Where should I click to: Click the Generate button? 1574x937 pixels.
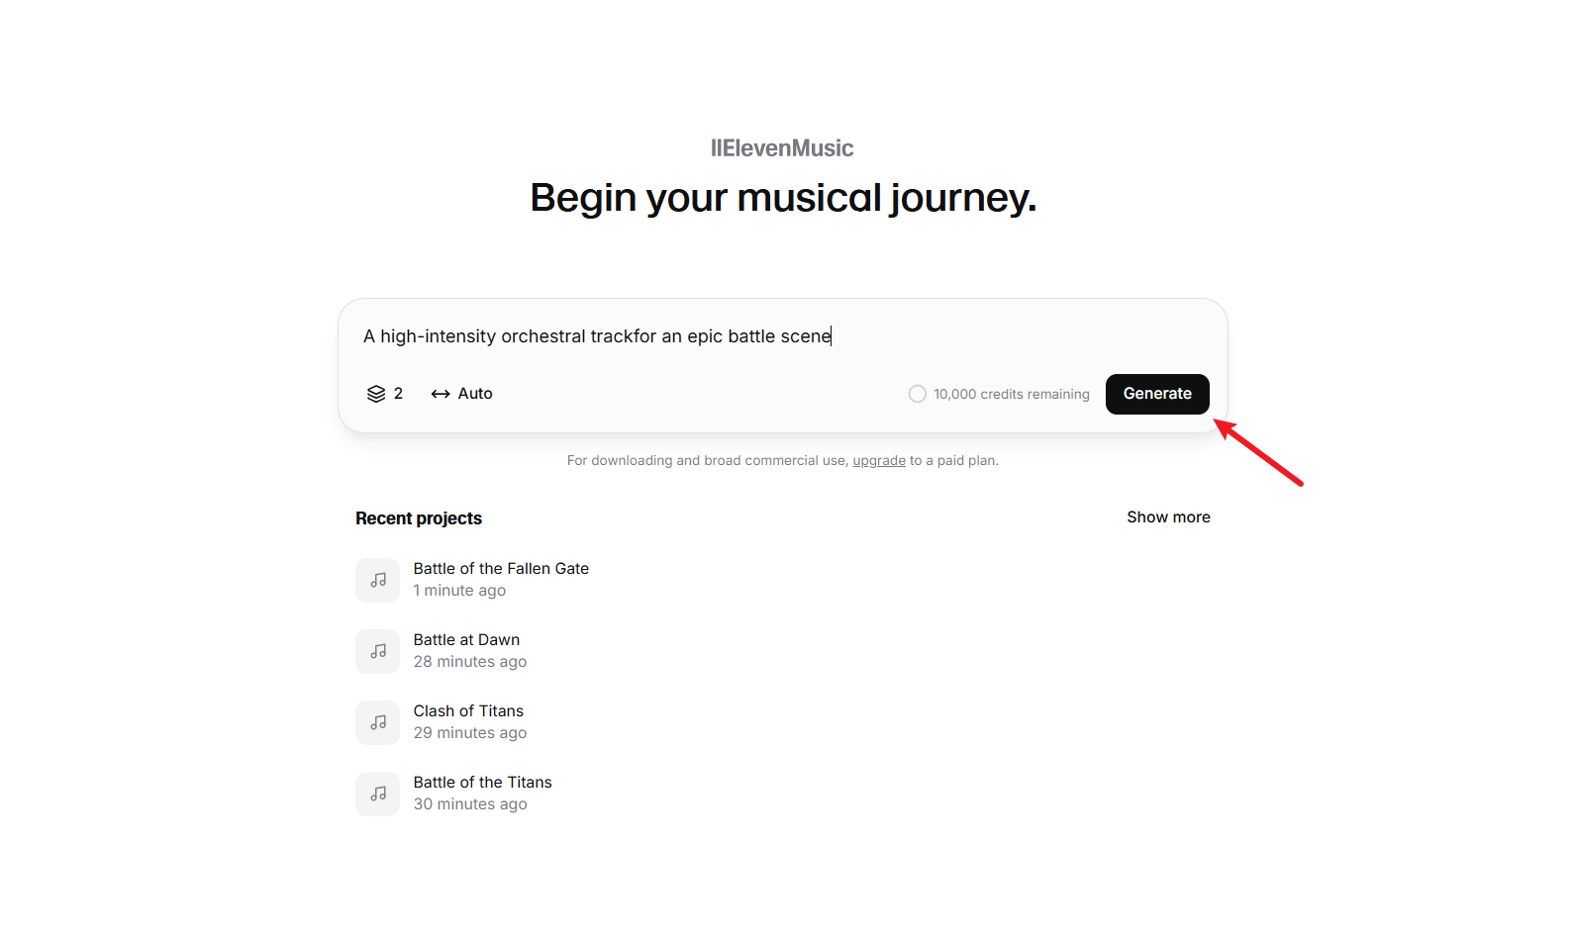click(x=1157, y=394)
